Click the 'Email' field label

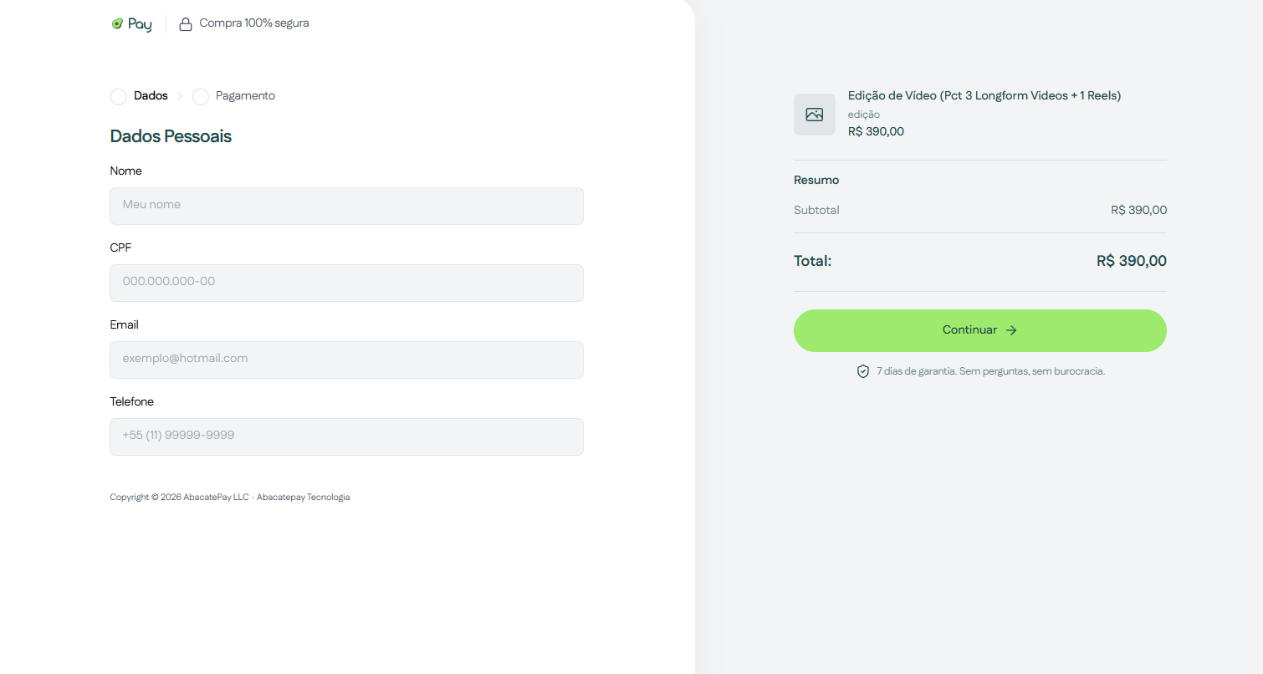125,324
